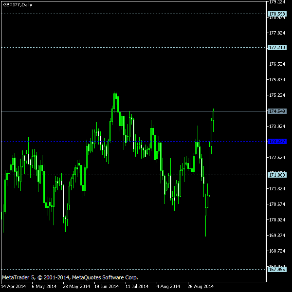Click the 11 Jul 2014 date label
Image resolution: width=292 pixels, height=292 pixels.
[x=137, y=287]
